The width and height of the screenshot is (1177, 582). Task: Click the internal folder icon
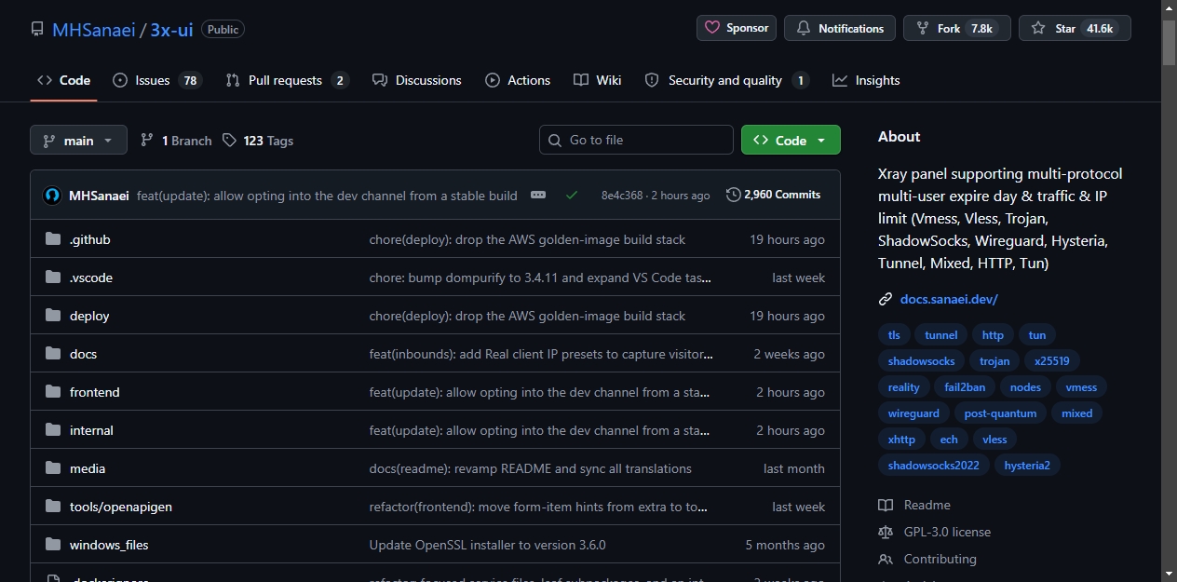tap(53, 430)
